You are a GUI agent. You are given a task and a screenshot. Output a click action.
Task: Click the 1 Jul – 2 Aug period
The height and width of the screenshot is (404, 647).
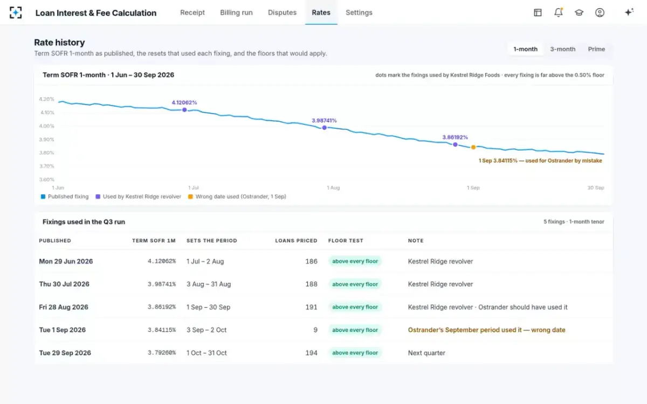tap(205, 261)
